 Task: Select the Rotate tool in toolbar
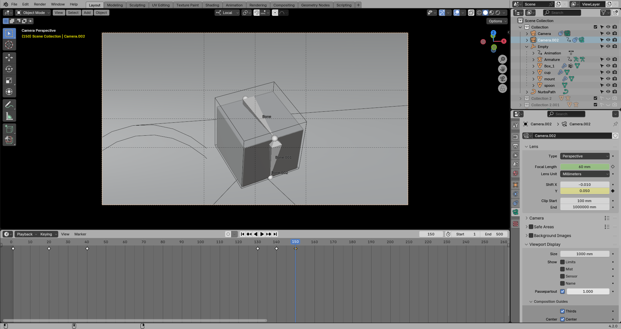pos(9,69)
